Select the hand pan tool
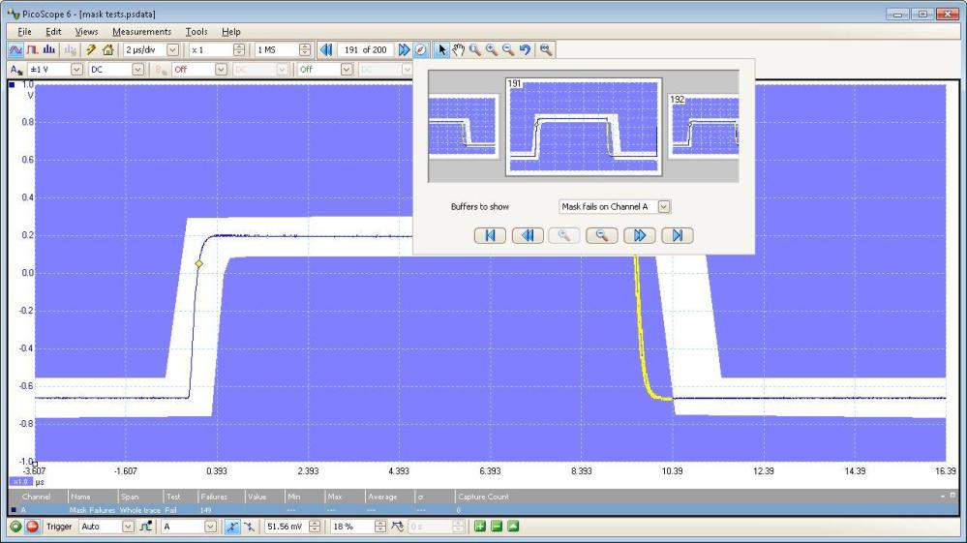 [x=457, y=49]
